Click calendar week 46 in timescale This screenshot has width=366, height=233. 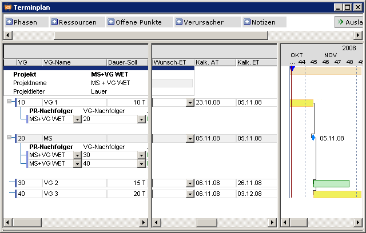click(x=325, y=62)
